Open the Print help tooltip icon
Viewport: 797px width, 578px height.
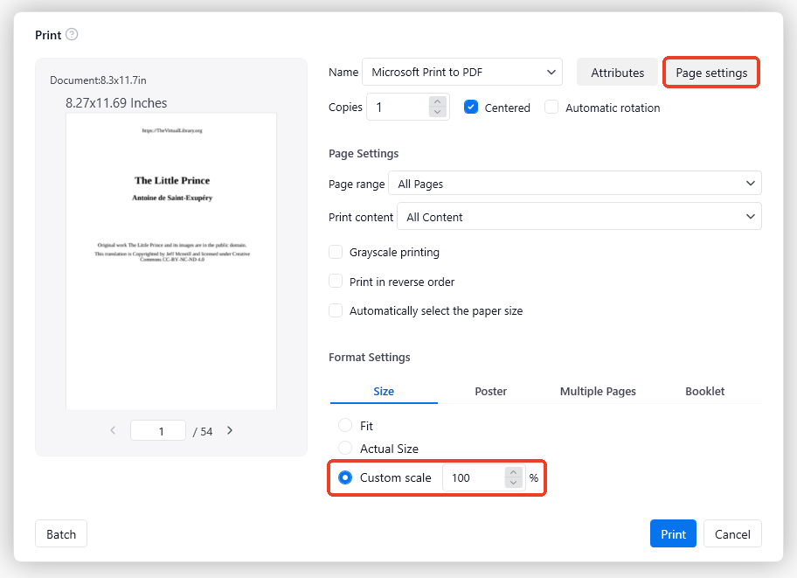pos(71,35)
